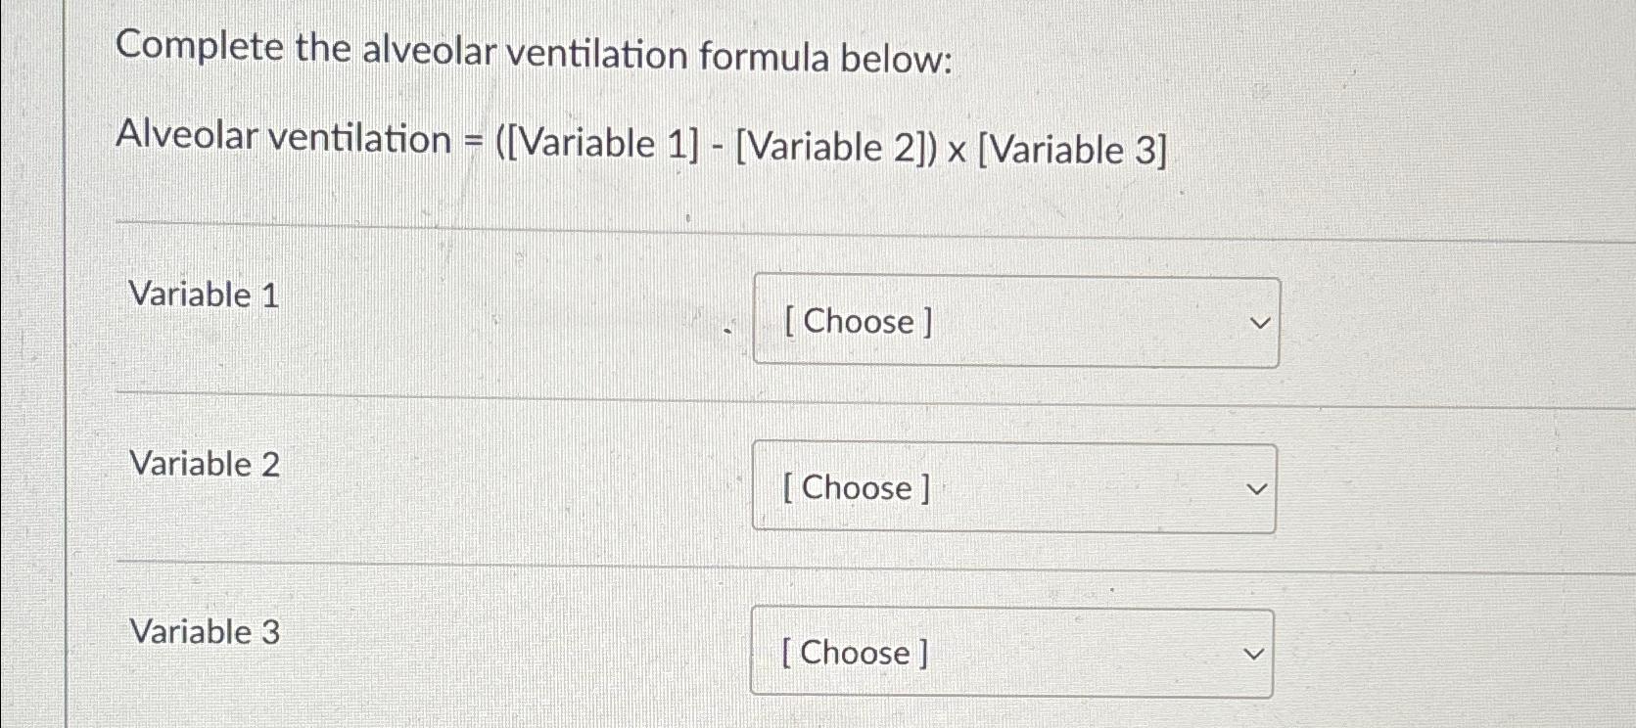Click the [Choose] text for Variable 3
The width and height of the screenshot is (1636, 728).
(853, 653)
